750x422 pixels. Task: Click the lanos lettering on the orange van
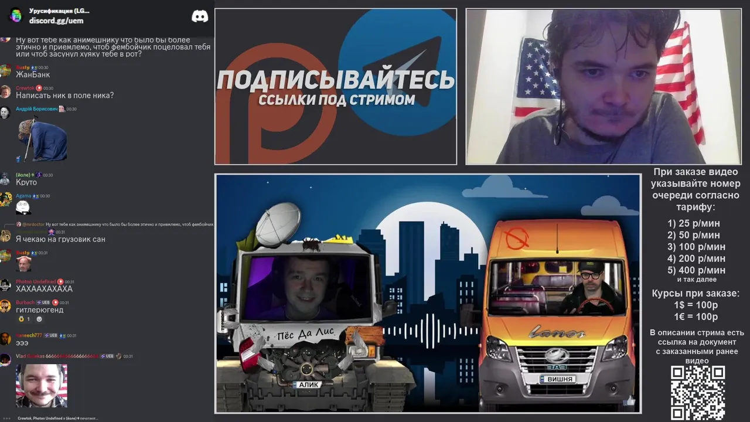click(x=557, y=333)
